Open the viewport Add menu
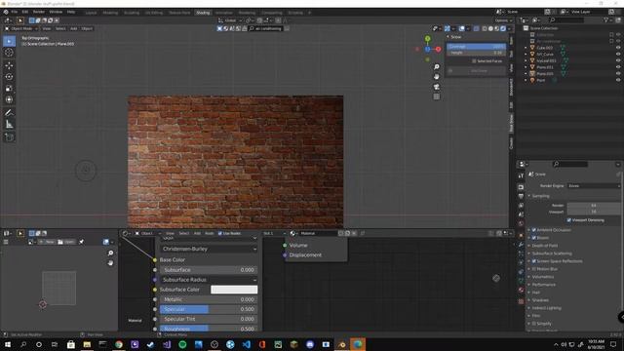624x351 pixels. [x=74, y=28]
